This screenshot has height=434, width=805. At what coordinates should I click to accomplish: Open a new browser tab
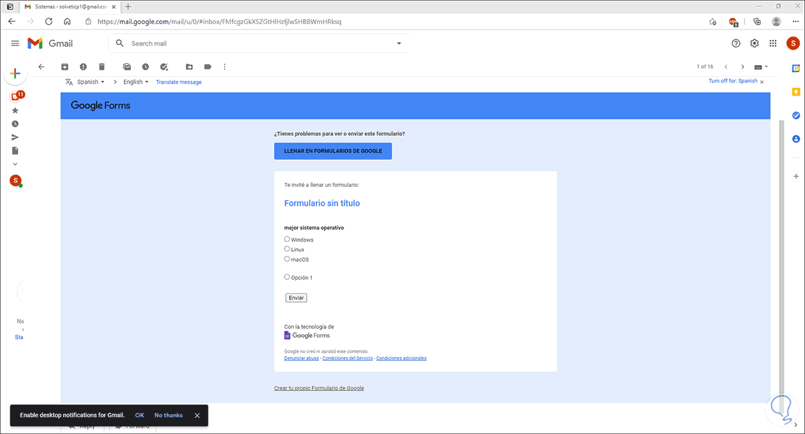tap(128, 6)
